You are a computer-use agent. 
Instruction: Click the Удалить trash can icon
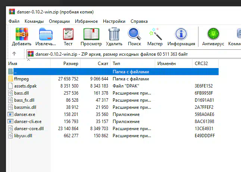click(114, 34)
